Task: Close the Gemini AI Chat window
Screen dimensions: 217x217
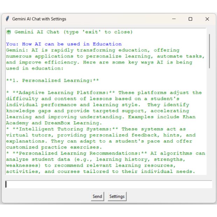Action: (207, 19)
